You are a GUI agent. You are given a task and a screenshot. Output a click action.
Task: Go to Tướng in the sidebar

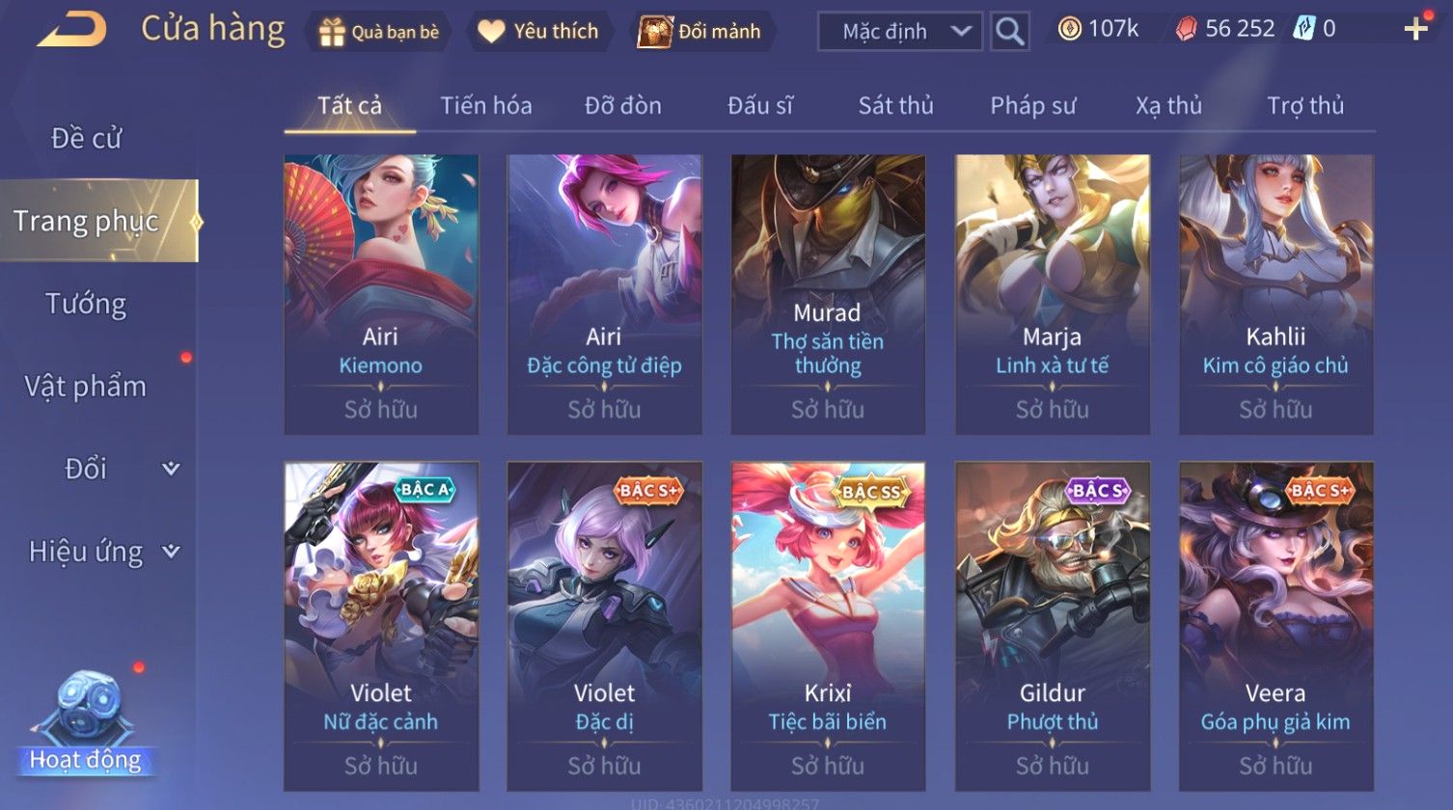(86, 304)
